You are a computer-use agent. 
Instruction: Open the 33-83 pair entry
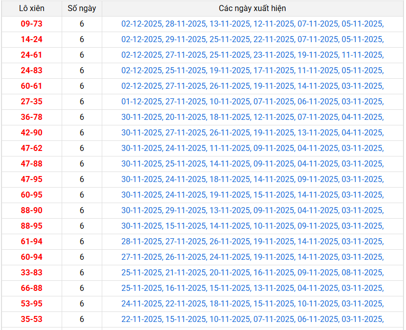coord(32,272)
